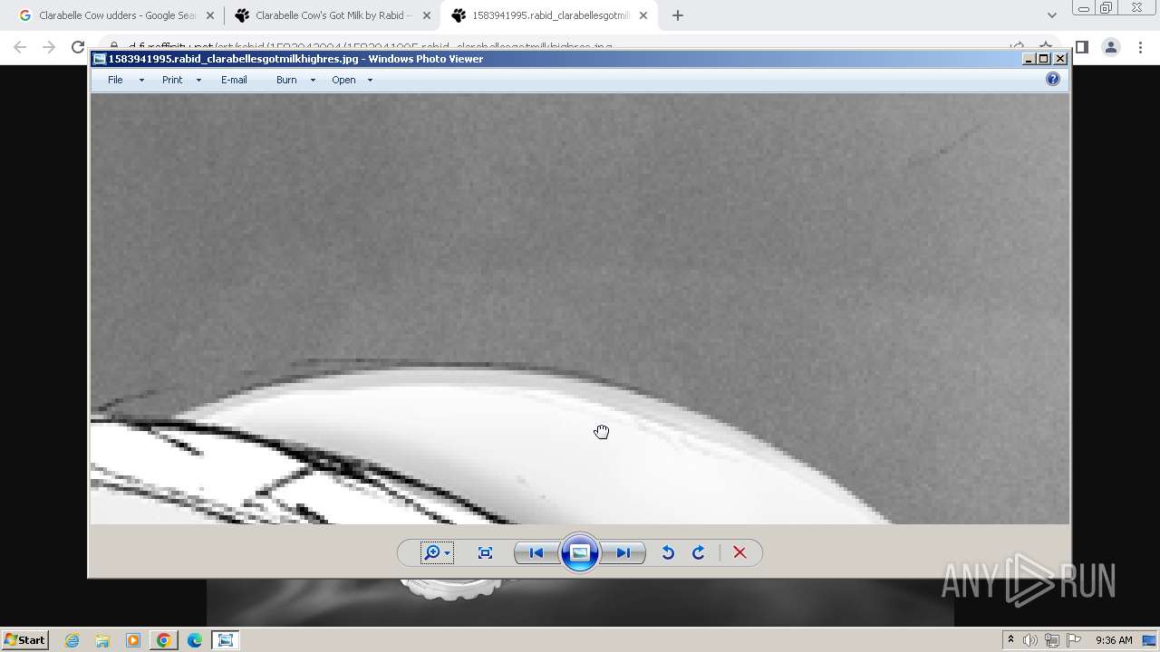
Task: Rotate image counterclockwise
Action: [x=668, y=552]
